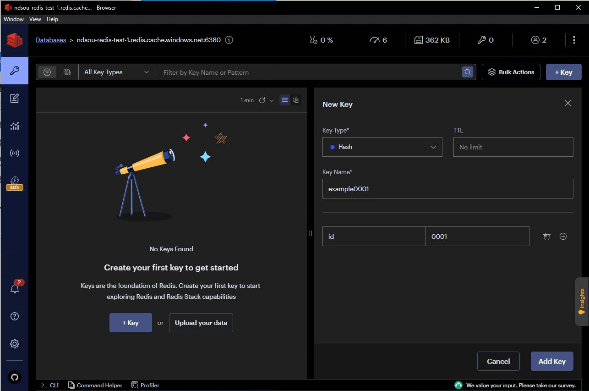Click the memory 362 KB indicator

pyautogui.click(x=432, y=40)
